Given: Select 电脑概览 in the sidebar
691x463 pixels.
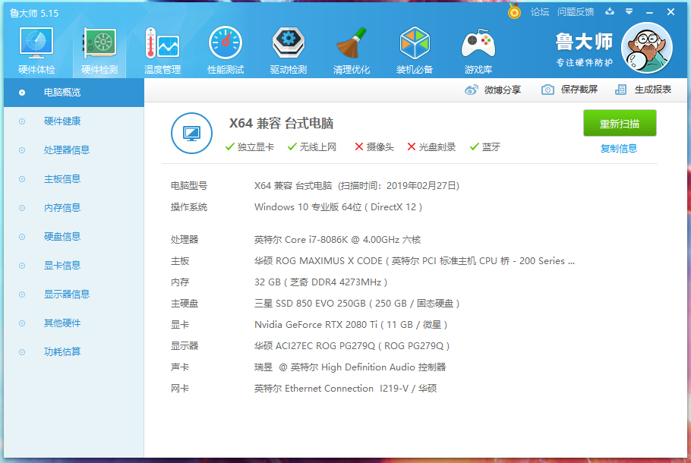Looking at the screenshot, I should (74, 93).
